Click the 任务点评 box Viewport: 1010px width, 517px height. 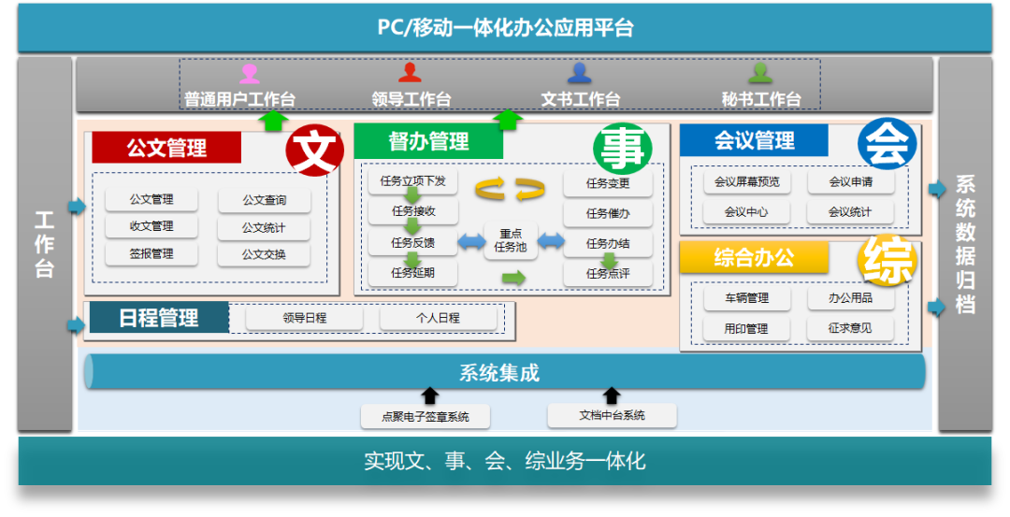point(608,274)
